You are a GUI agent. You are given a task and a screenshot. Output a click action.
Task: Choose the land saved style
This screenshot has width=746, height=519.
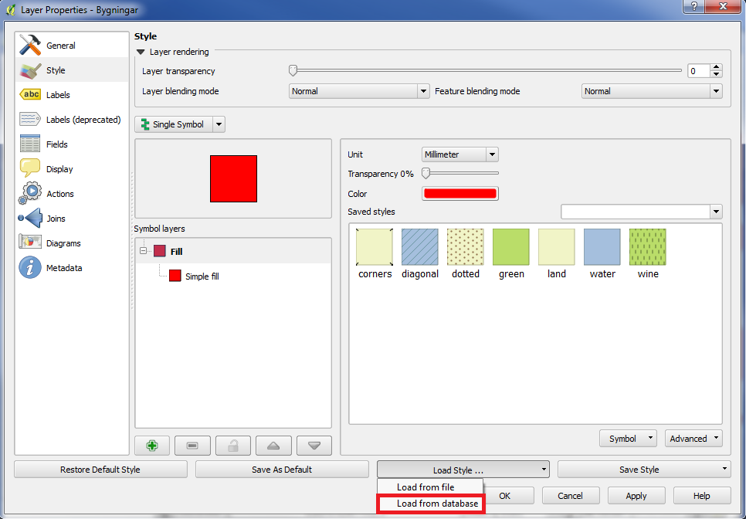click(557, 253)
